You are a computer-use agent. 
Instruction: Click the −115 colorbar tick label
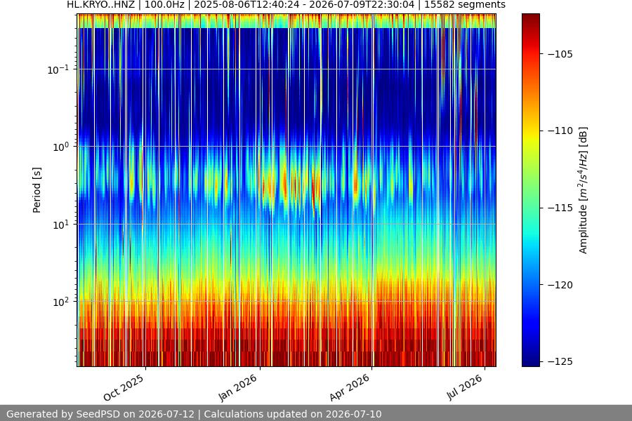coord(560,208)
